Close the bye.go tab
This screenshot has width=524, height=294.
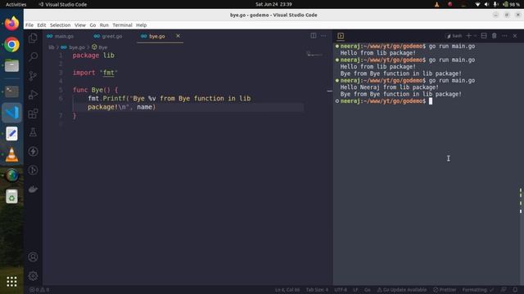coord(178,36)
